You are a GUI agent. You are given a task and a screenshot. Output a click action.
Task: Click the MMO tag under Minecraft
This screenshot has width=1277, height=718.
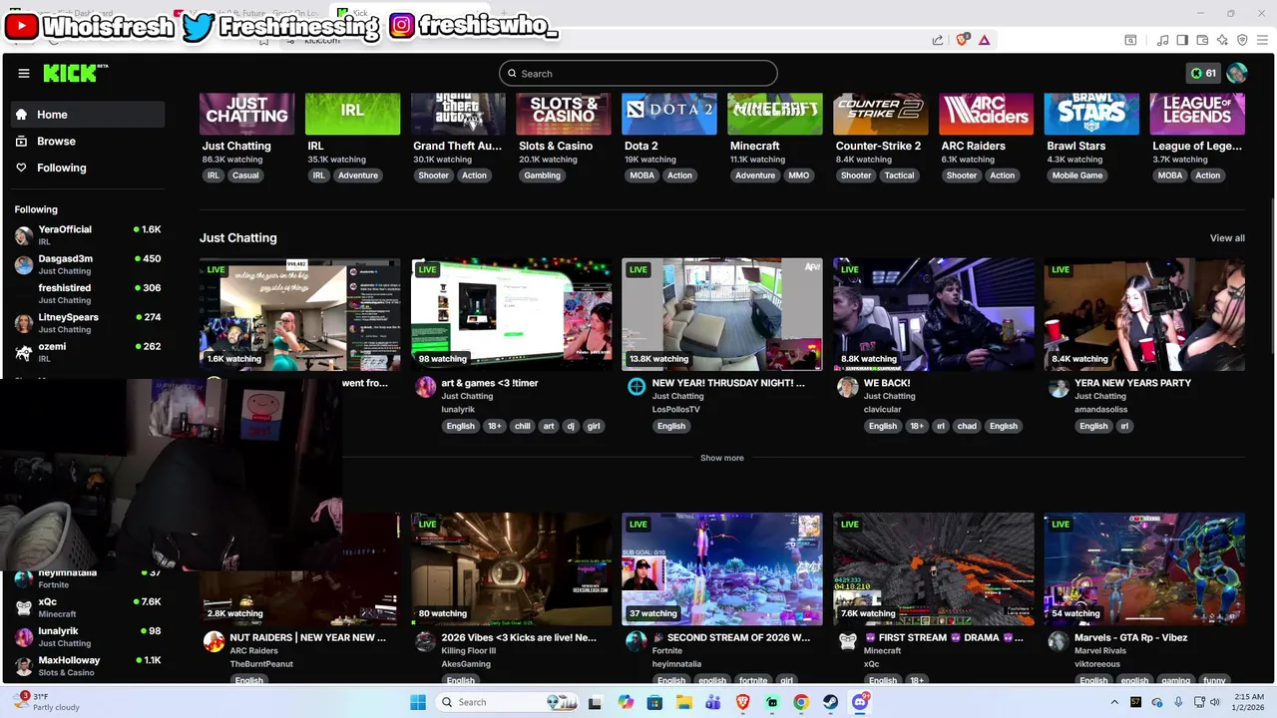coord(799,176)
